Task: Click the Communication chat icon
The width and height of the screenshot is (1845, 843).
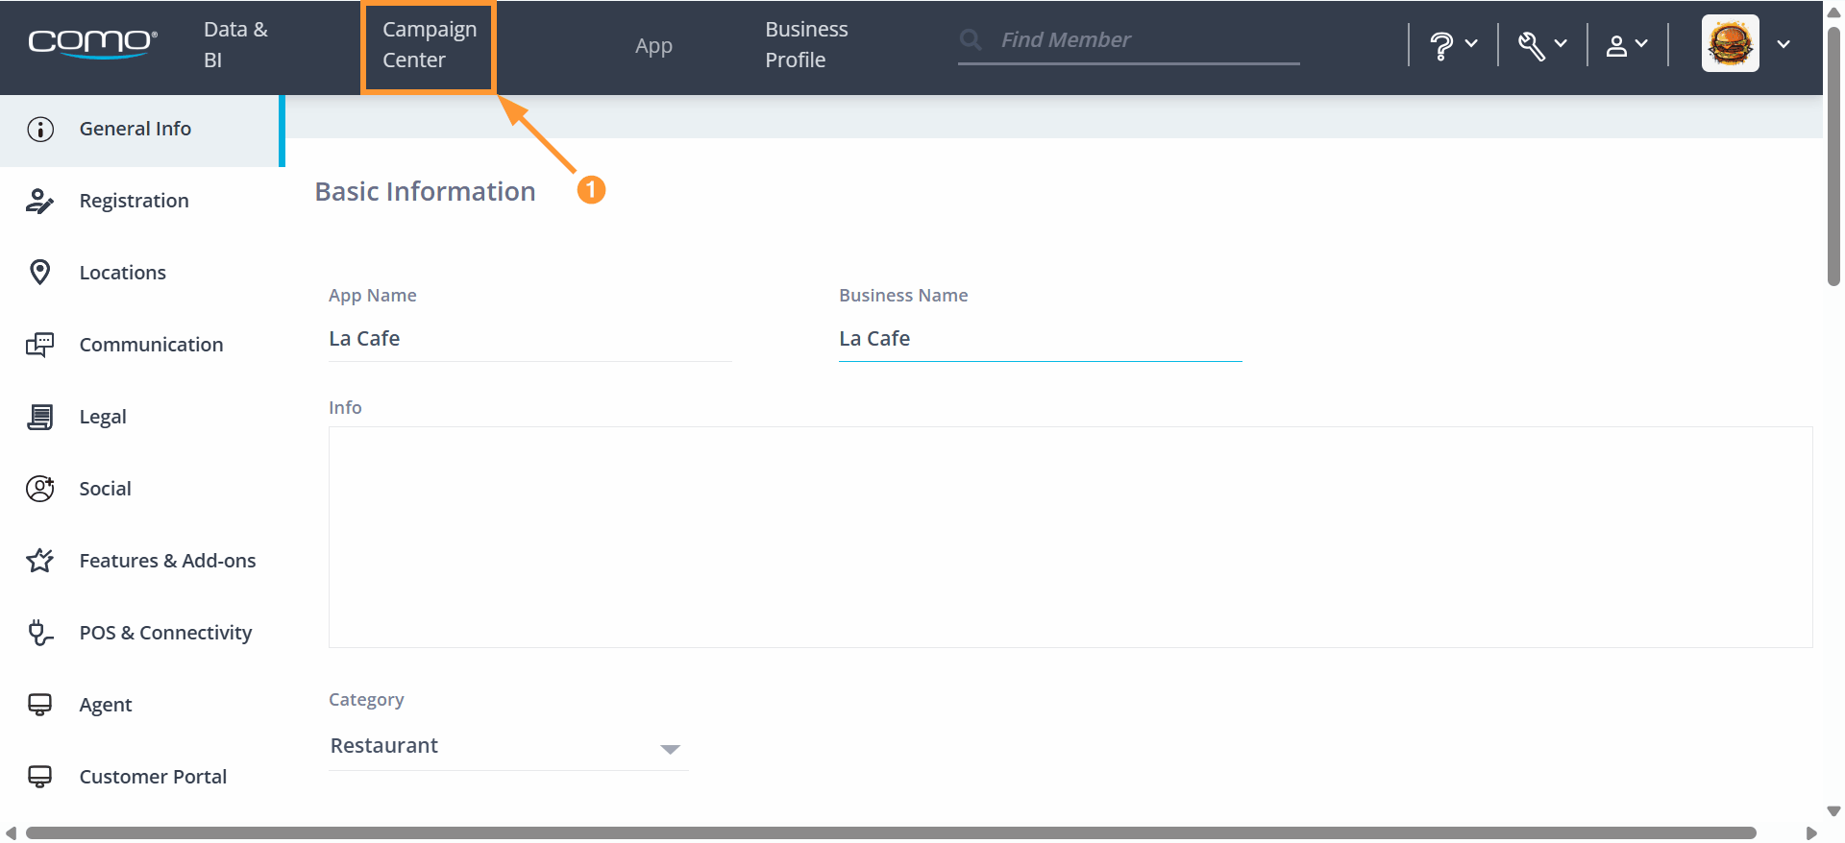Action: point(40,345)
